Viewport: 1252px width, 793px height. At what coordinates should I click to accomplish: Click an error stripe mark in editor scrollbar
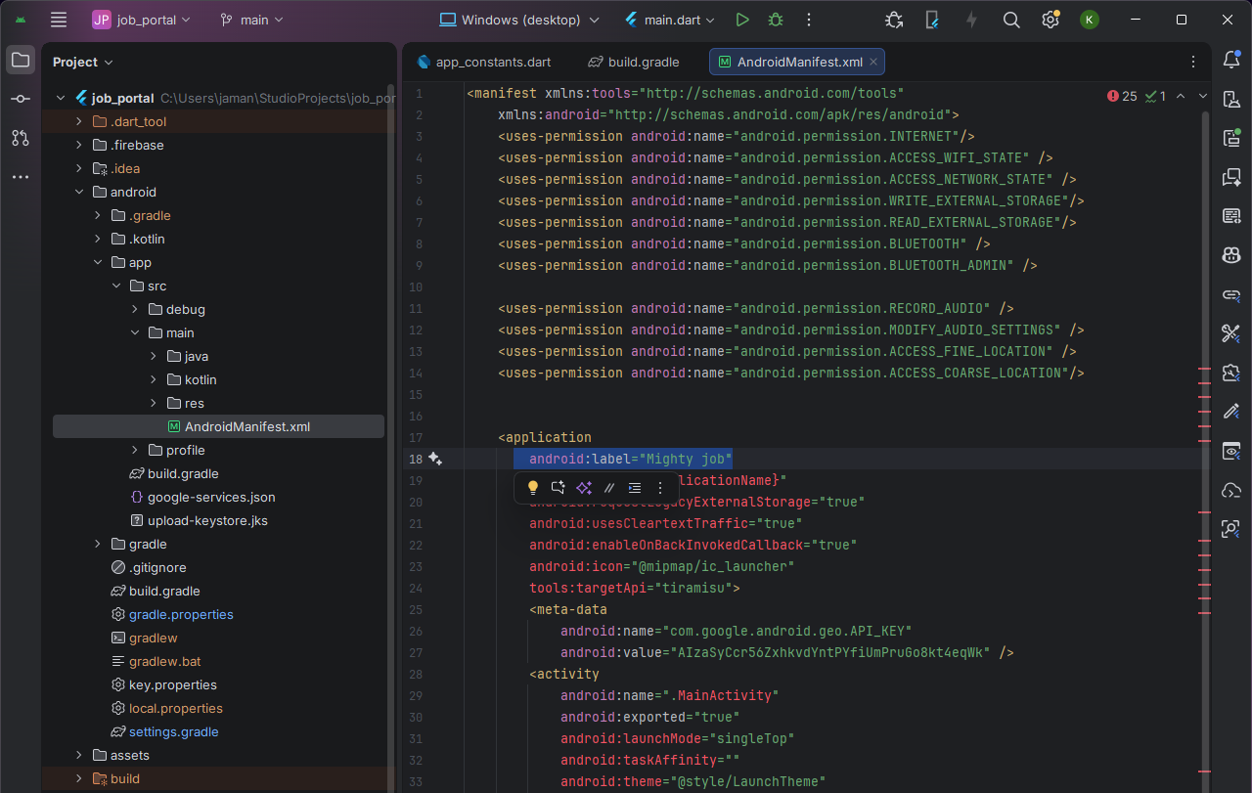point(1204,370)
